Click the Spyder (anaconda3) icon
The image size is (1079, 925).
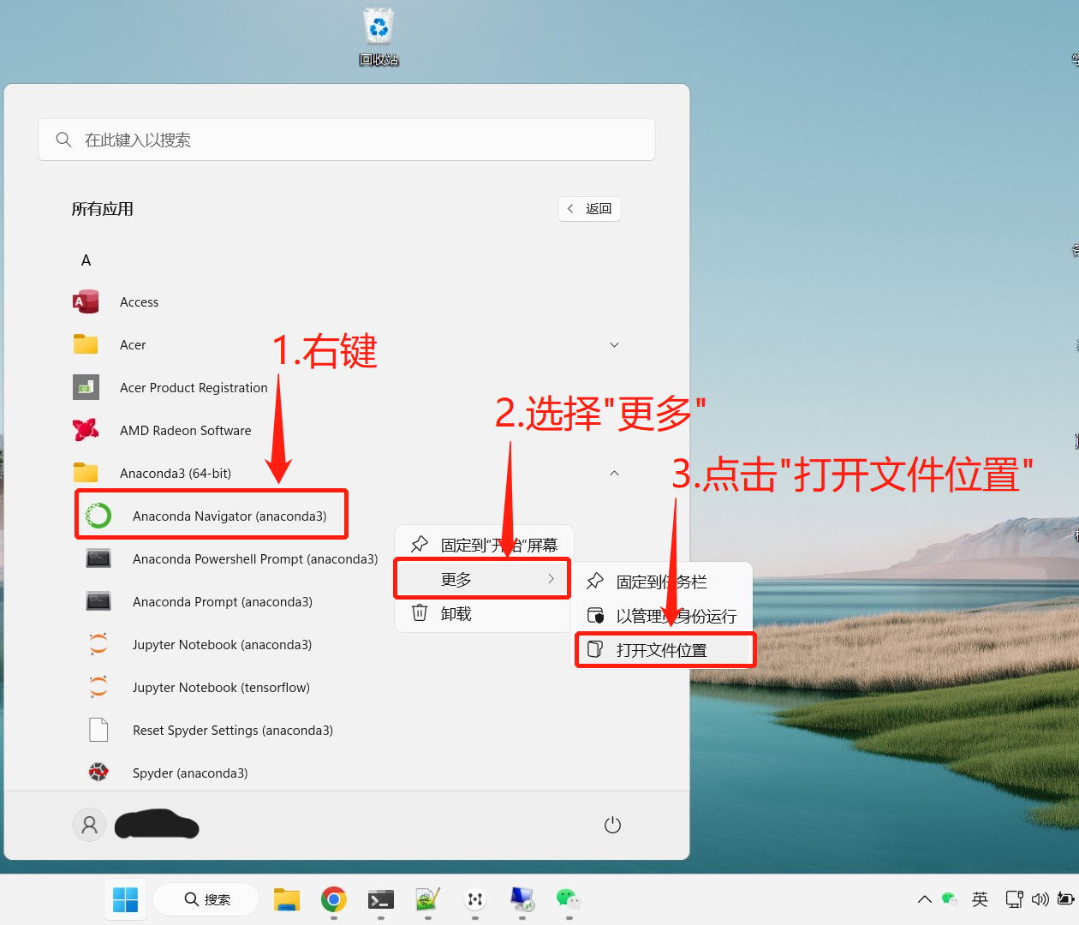[x=98, y=773]
